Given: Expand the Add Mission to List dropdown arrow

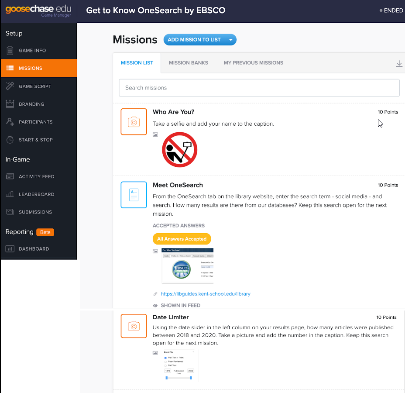Looking at the screenshot, I should coord(231,40).
